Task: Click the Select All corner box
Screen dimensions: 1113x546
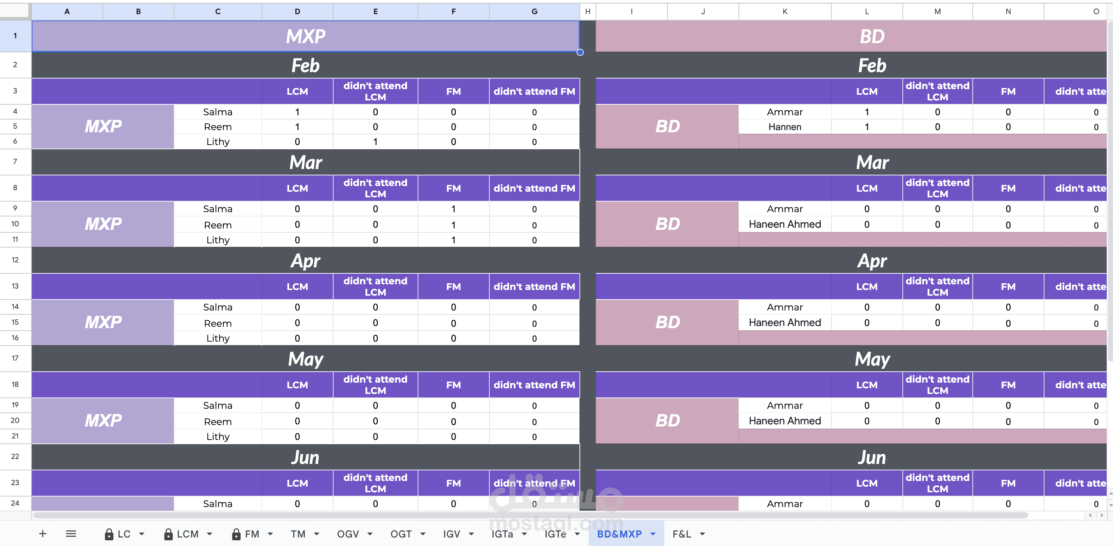Action: pos(15,11)
